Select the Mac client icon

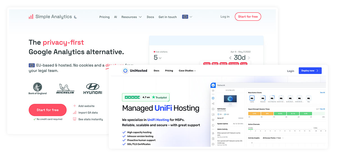309,98
